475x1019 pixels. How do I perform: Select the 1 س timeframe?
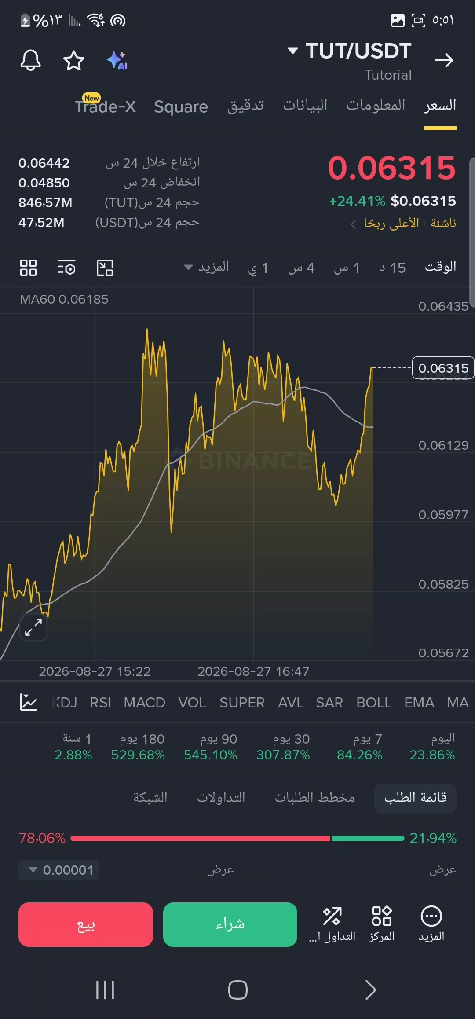347,268
